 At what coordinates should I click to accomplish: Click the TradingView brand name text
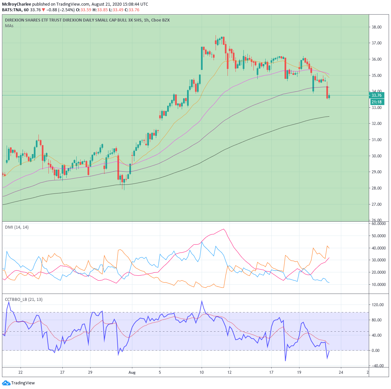coord(23,383)
